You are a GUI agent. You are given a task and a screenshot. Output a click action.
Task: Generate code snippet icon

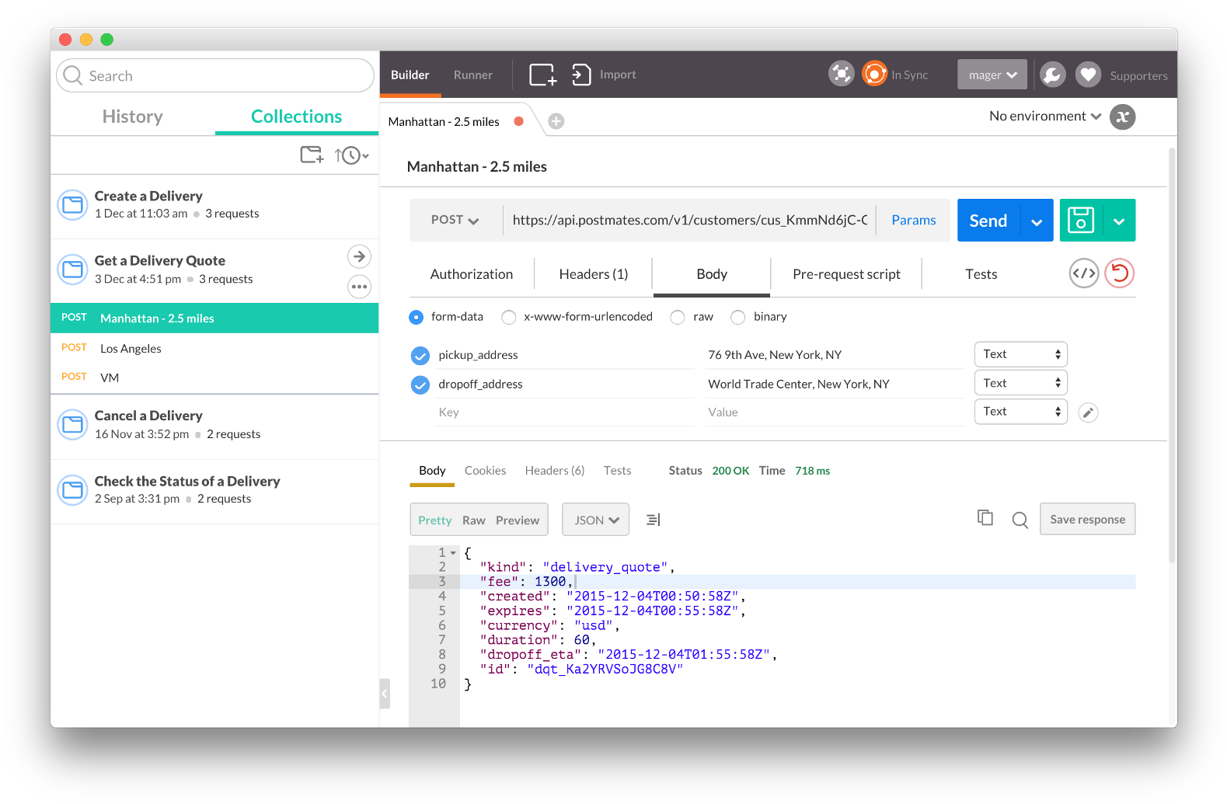point(1084,273)
